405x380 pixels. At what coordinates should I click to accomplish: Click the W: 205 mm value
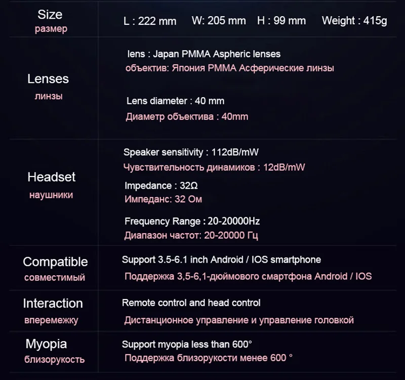[x=219, y=21]
